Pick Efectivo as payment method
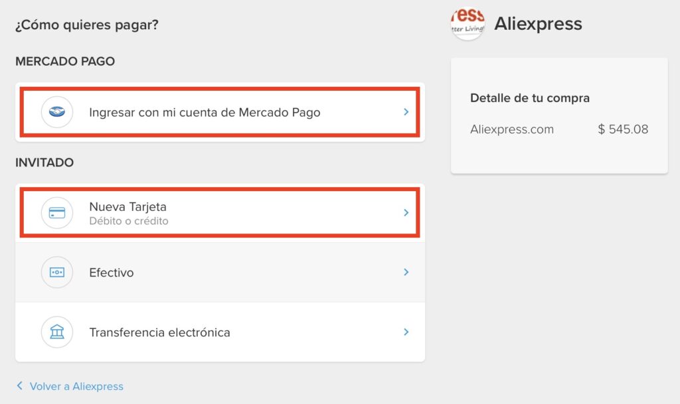Viewport: 680px width, 404px height. point(220,273)
